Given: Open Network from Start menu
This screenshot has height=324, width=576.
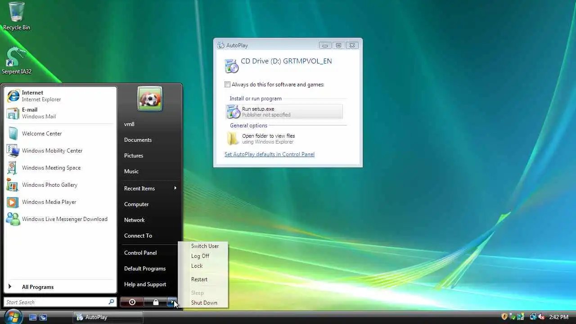Looking at the screenshot, I should click(150, 220).
